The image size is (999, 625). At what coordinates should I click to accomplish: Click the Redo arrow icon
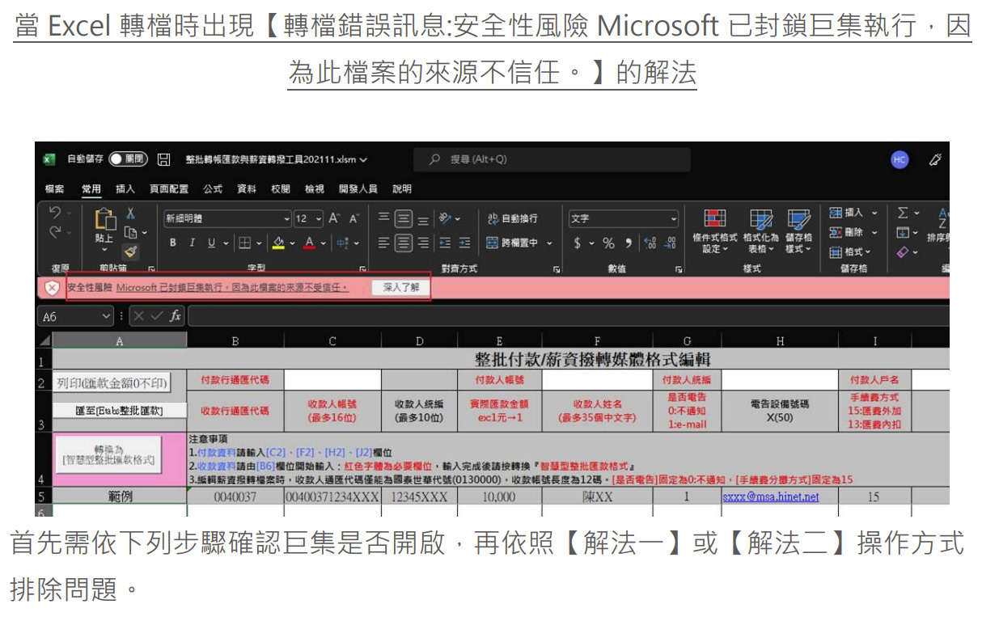[x=55, y=232]
